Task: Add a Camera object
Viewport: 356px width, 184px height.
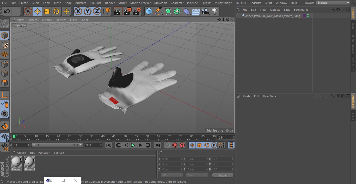Action: tap(205, 11)
